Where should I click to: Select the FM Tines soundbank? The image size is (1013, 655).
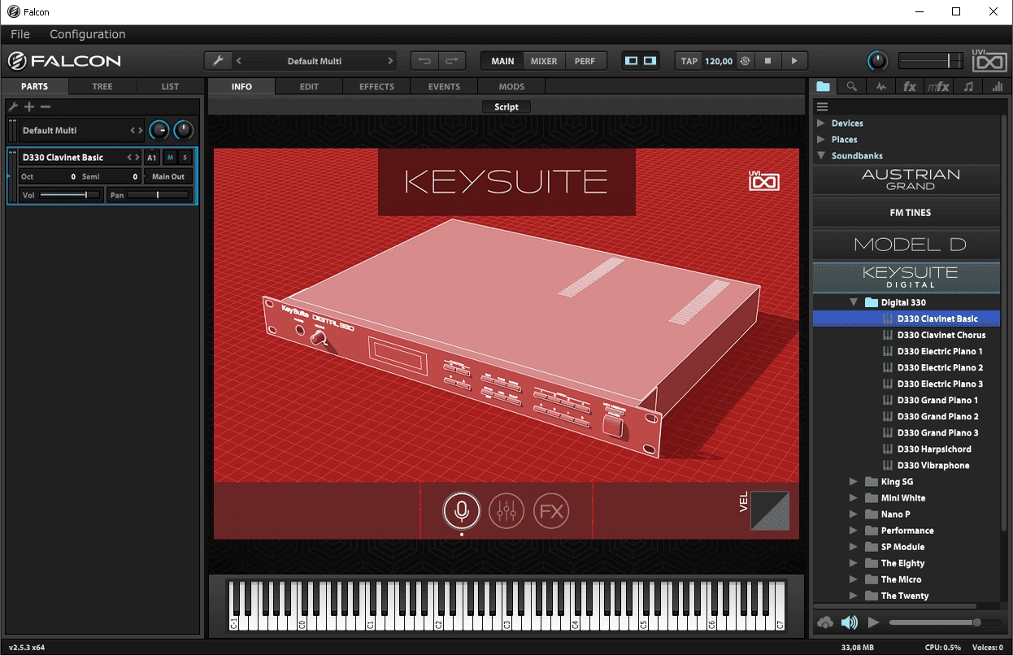coord(906,212)
